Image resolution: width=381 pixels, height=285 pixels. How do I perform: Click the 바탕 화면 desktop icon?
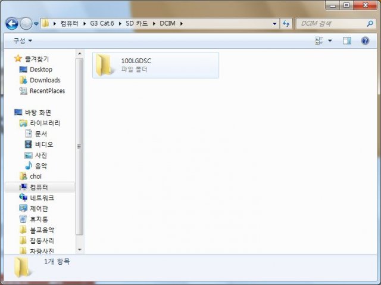coord(18,112)
